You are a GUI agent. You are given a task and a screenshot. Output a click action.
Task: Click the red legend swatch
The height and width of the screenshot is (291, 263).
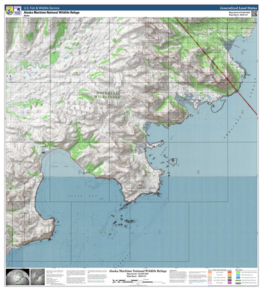coord(229,272)
